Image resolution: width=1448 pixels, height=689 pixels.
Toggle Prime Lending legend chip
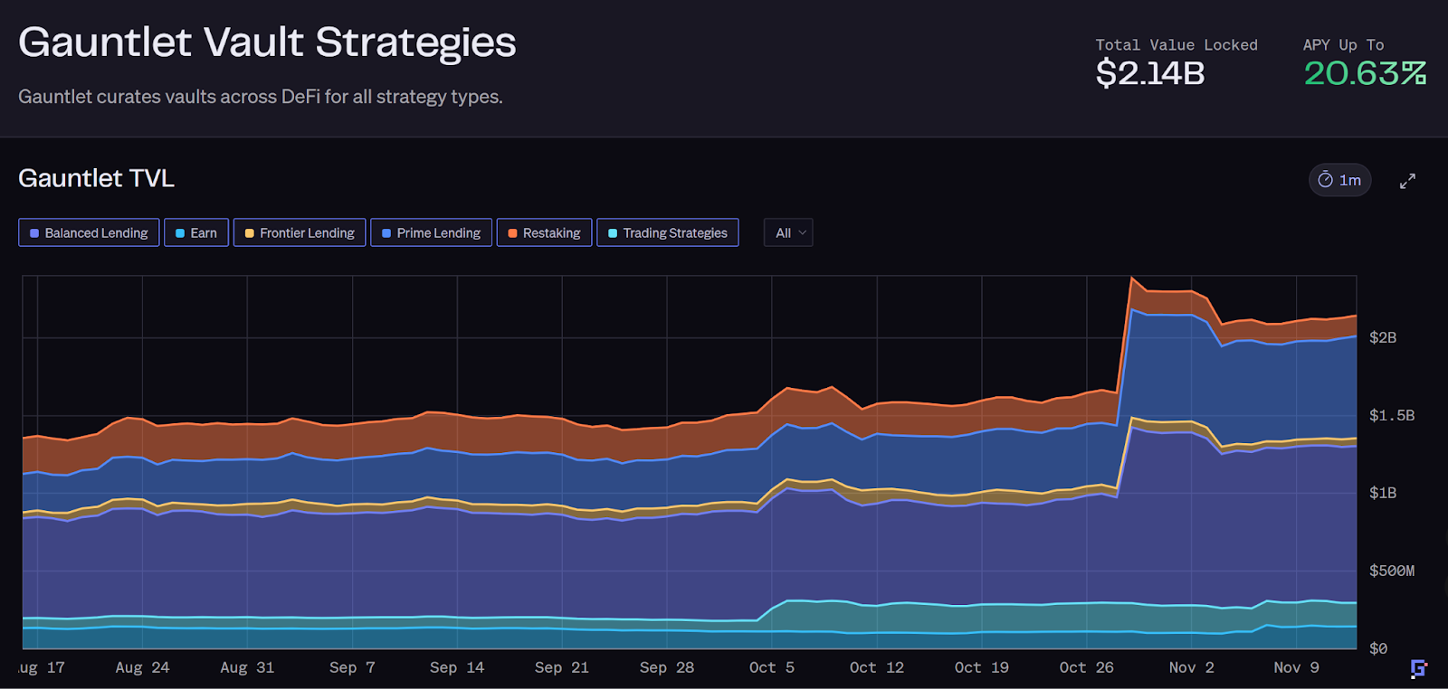(x=432, y=232)
